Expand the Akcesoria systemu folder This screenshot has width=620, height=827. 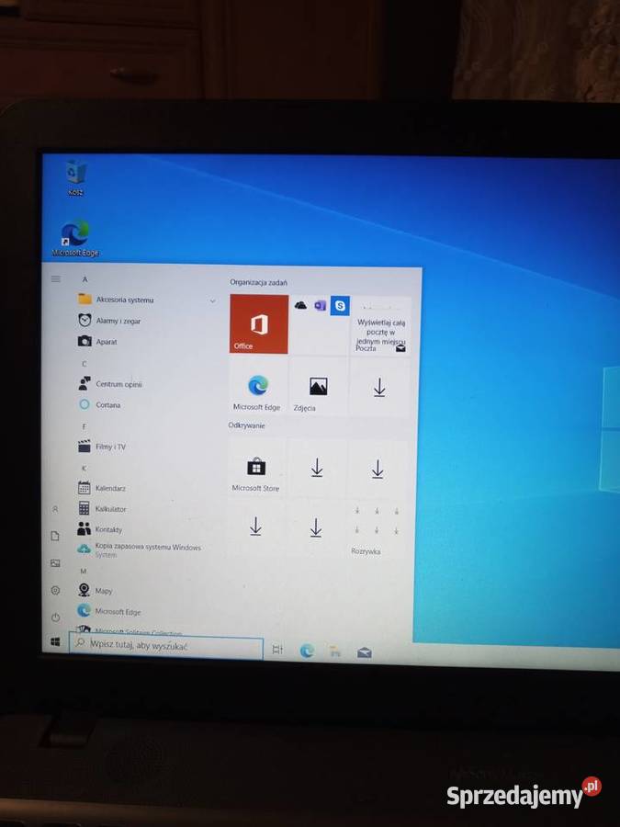coord(147,300)
